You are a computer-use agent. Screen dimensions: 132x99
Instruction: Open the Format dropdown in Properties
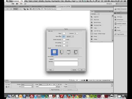coord(27,84)
